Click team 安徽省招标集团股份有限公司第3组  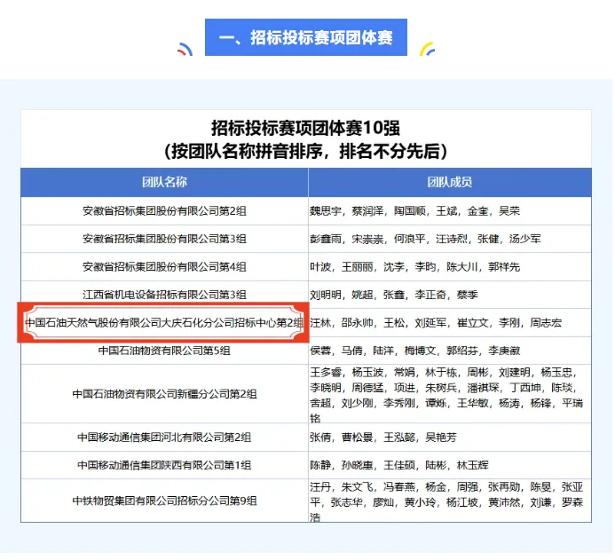point(164,239)
